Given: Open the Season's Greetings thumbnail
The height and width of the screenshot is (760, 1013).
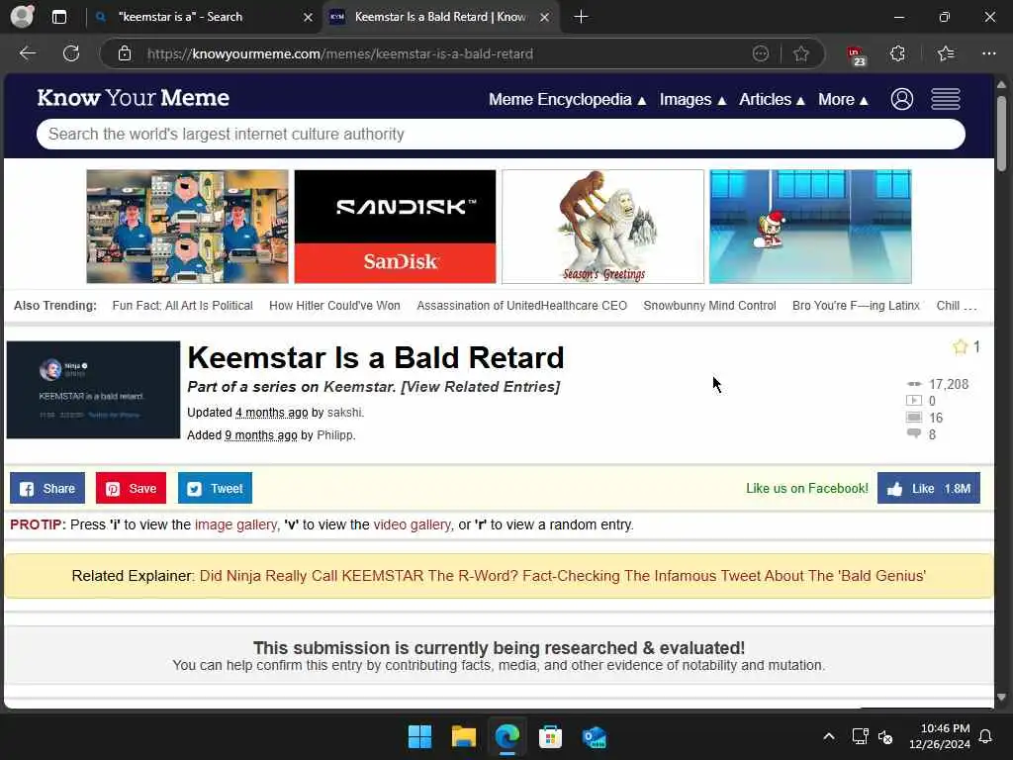Looking at the screenshot, I should click(602, 227).
